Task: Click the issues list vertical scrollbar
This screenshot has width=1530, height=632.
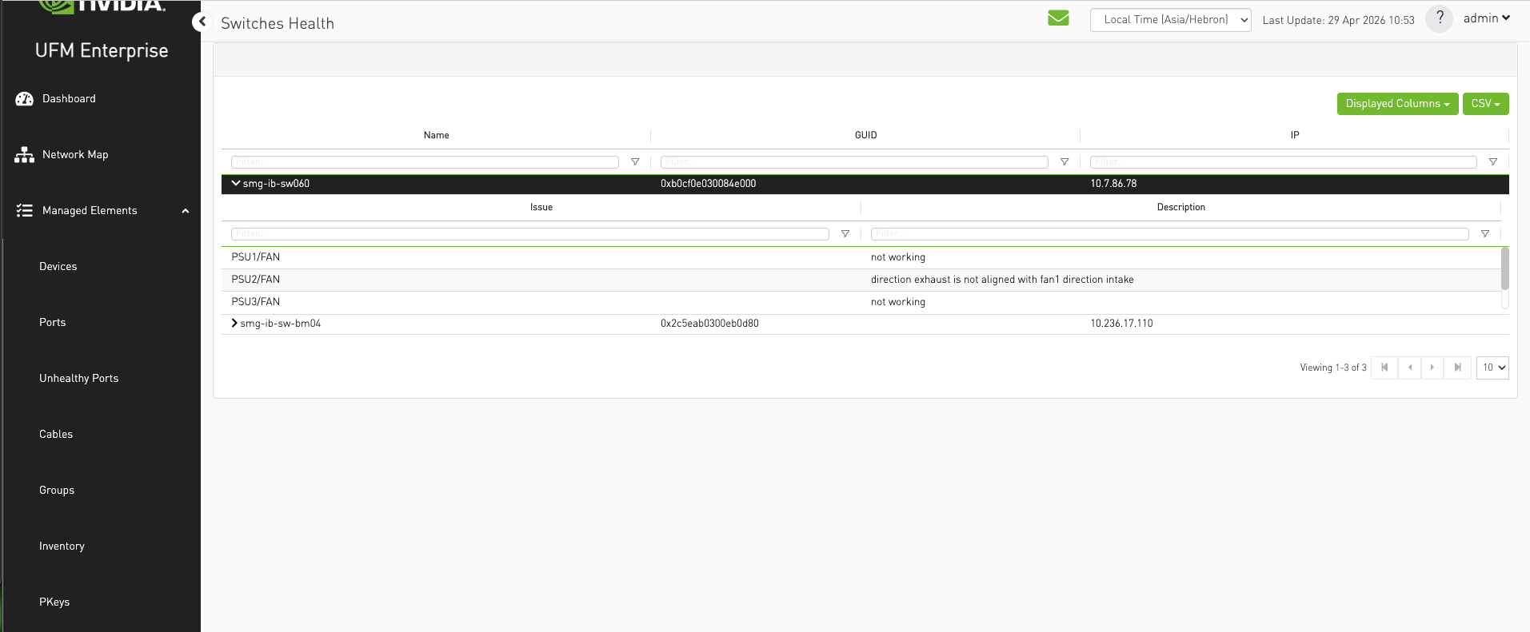Action: coord(1504,268)
